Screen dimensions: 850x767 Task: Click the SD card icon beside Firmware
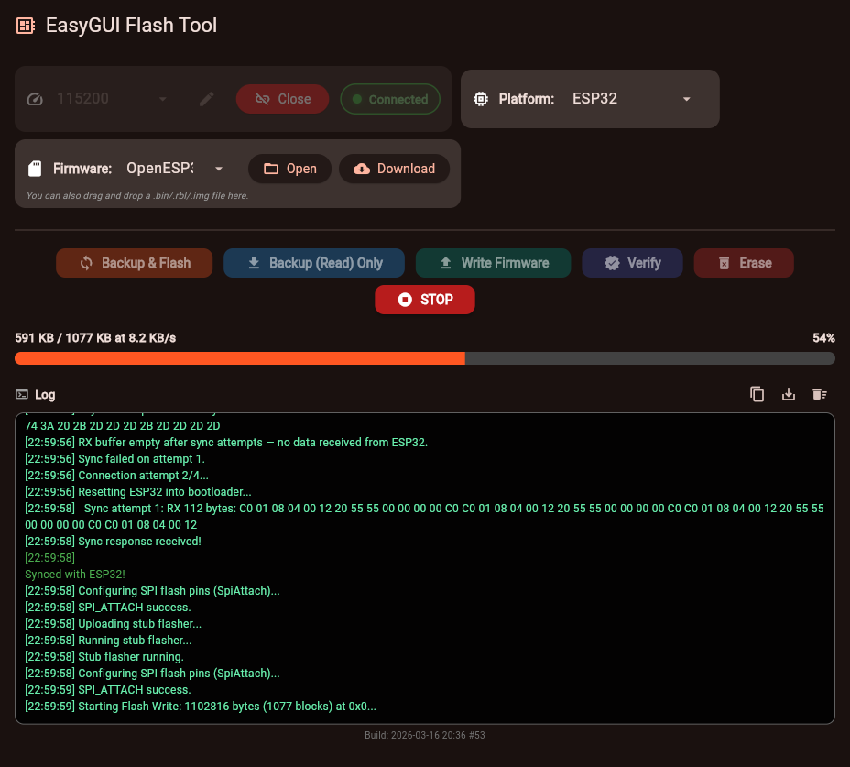35,169
